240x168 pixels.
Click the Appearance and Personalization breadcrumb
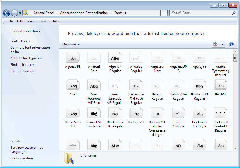pos(84,13)
